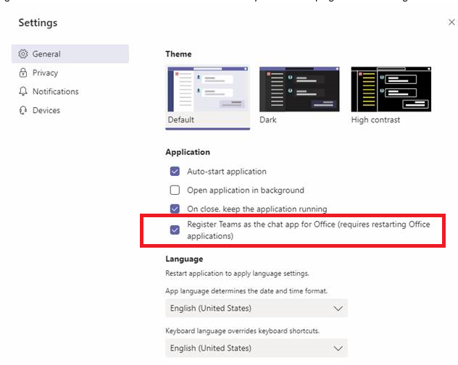The width and height of the screenshot is (458, 365).
Task: Enable Open application in background checkbox
Action: coord(175,190)
